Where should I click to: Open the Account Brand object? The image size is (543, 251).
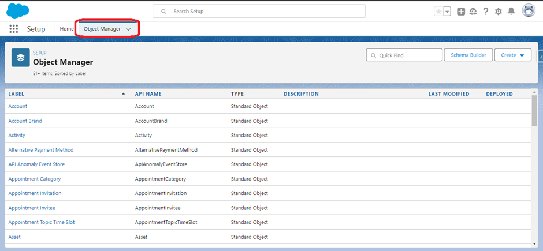point(25,121)
